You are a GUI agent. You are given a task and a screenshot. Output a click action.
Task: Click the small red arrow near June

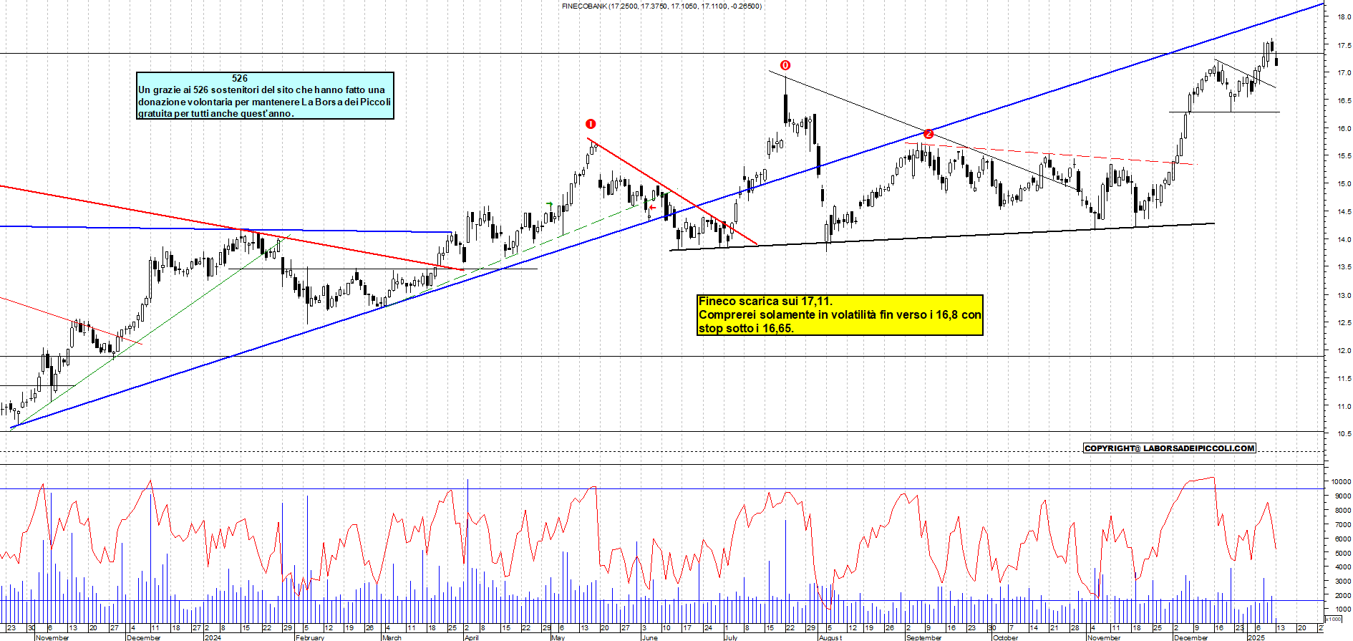(652, 208)
